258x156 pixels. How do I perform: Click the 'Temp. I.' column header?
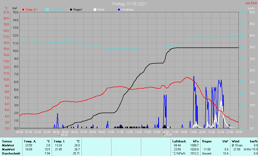point(59,141)
